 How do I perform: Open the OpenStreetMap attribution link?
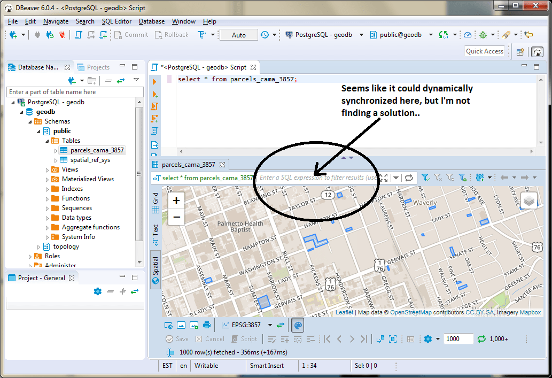410,312
